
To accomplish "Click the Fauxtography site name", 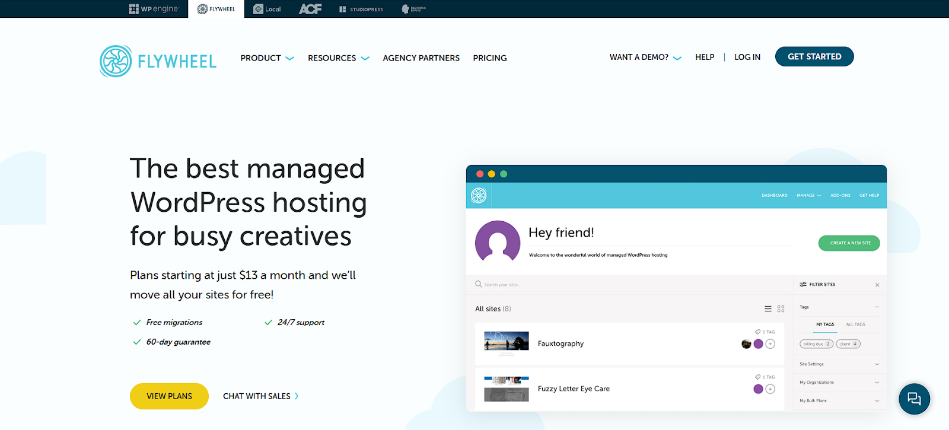I will tap(561, 343).
